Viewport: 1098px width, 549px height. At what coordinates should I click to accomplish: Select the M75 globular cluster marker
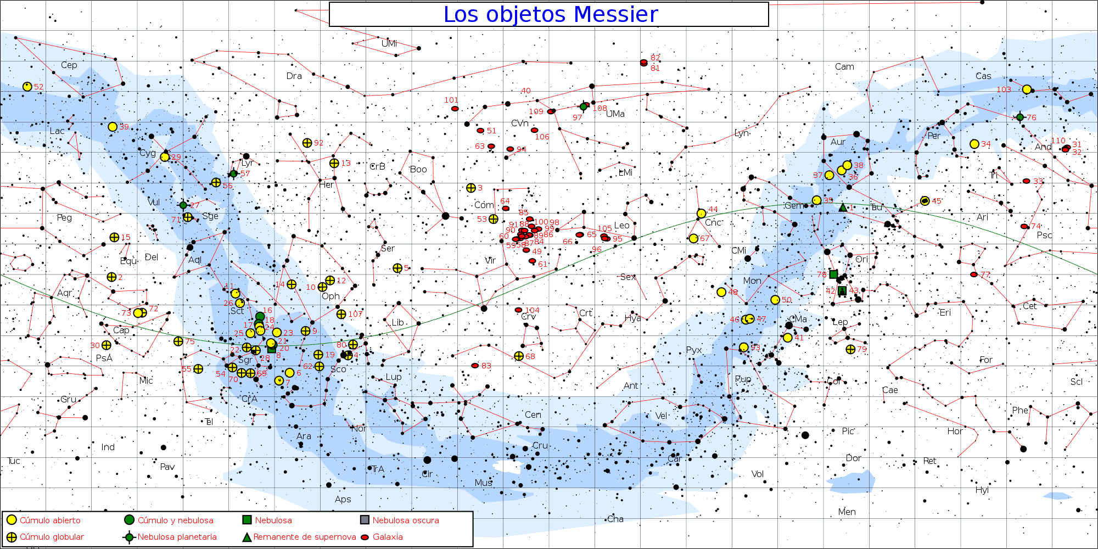click(178, 341)
